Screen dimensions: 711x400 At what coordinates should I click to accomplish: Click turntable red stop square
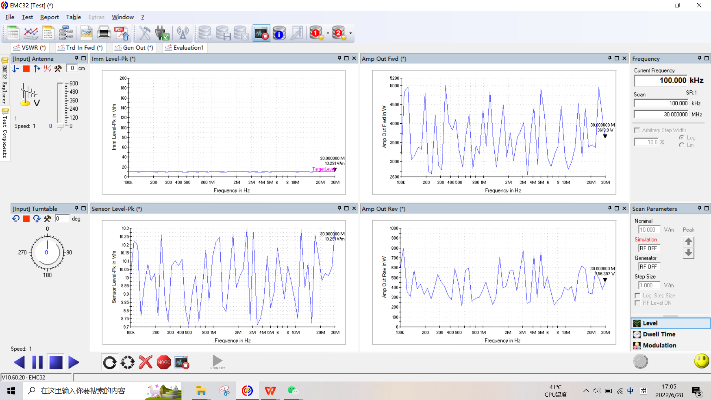pyautogui.click(x=26, y=219)
